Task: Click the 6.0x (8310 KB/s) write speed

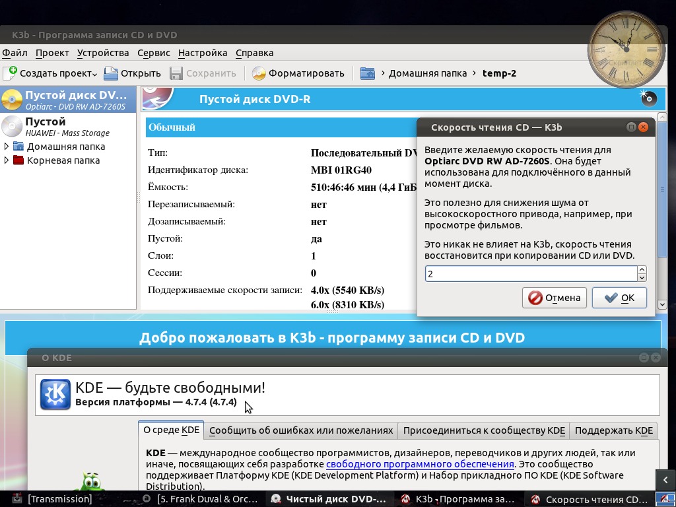Action: [347, 305]
